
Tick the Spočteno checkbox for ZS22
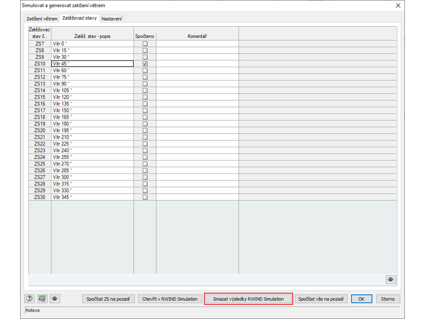point(145,144)
